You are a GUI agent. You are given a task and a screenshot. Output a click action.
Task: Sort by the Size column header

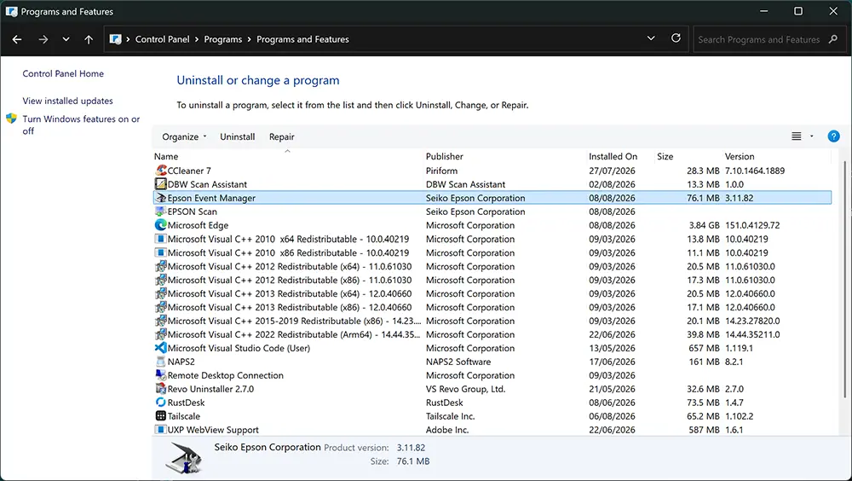(x=688, y=156)
